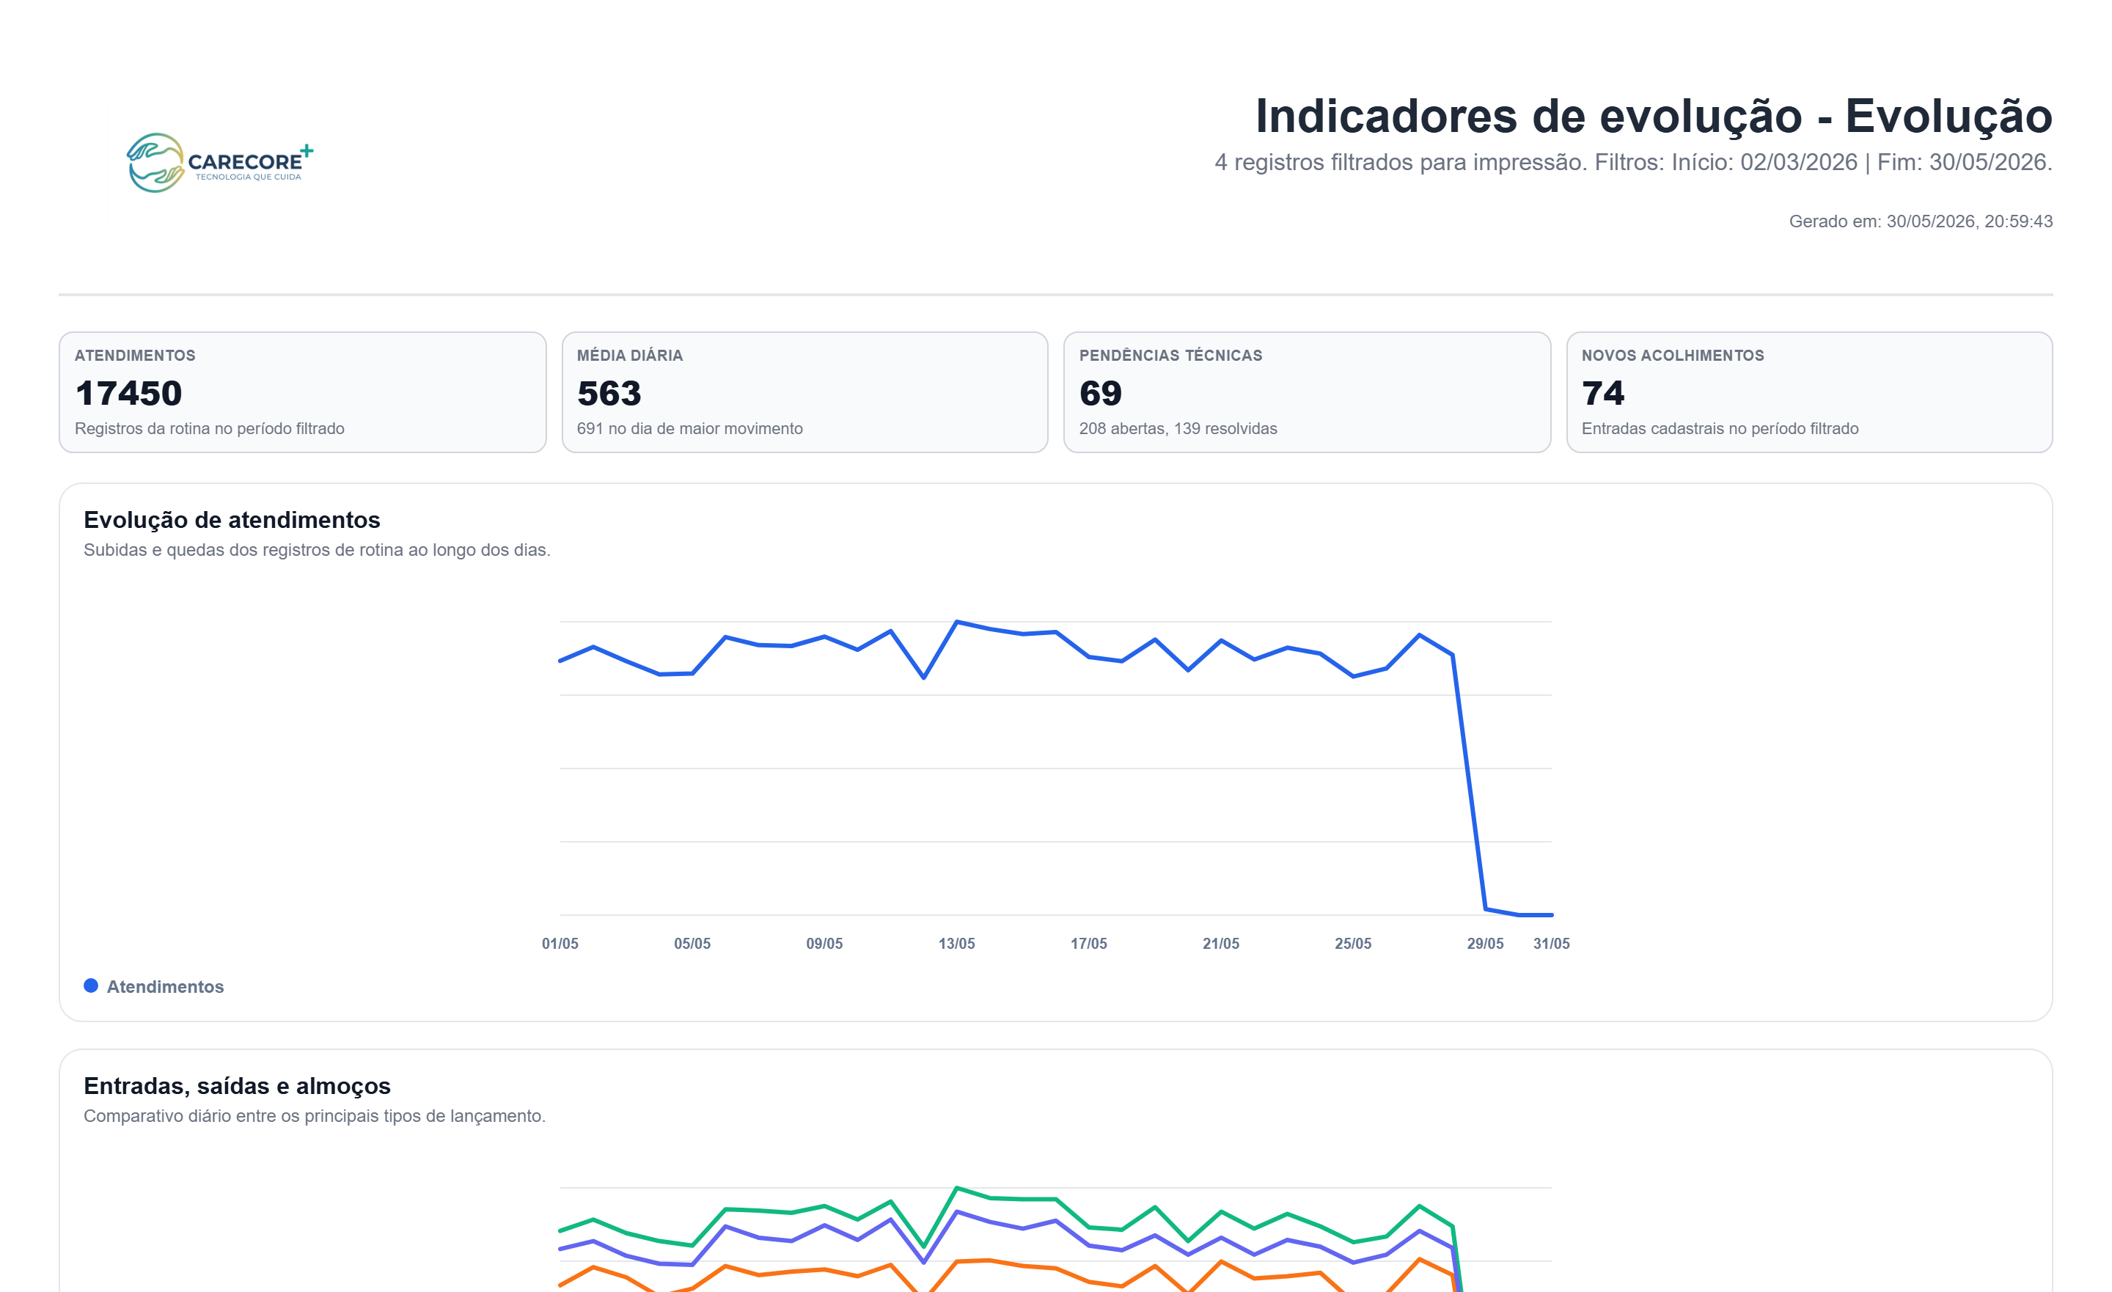Click the Atendimentos legend label

[x=166, y=987]
